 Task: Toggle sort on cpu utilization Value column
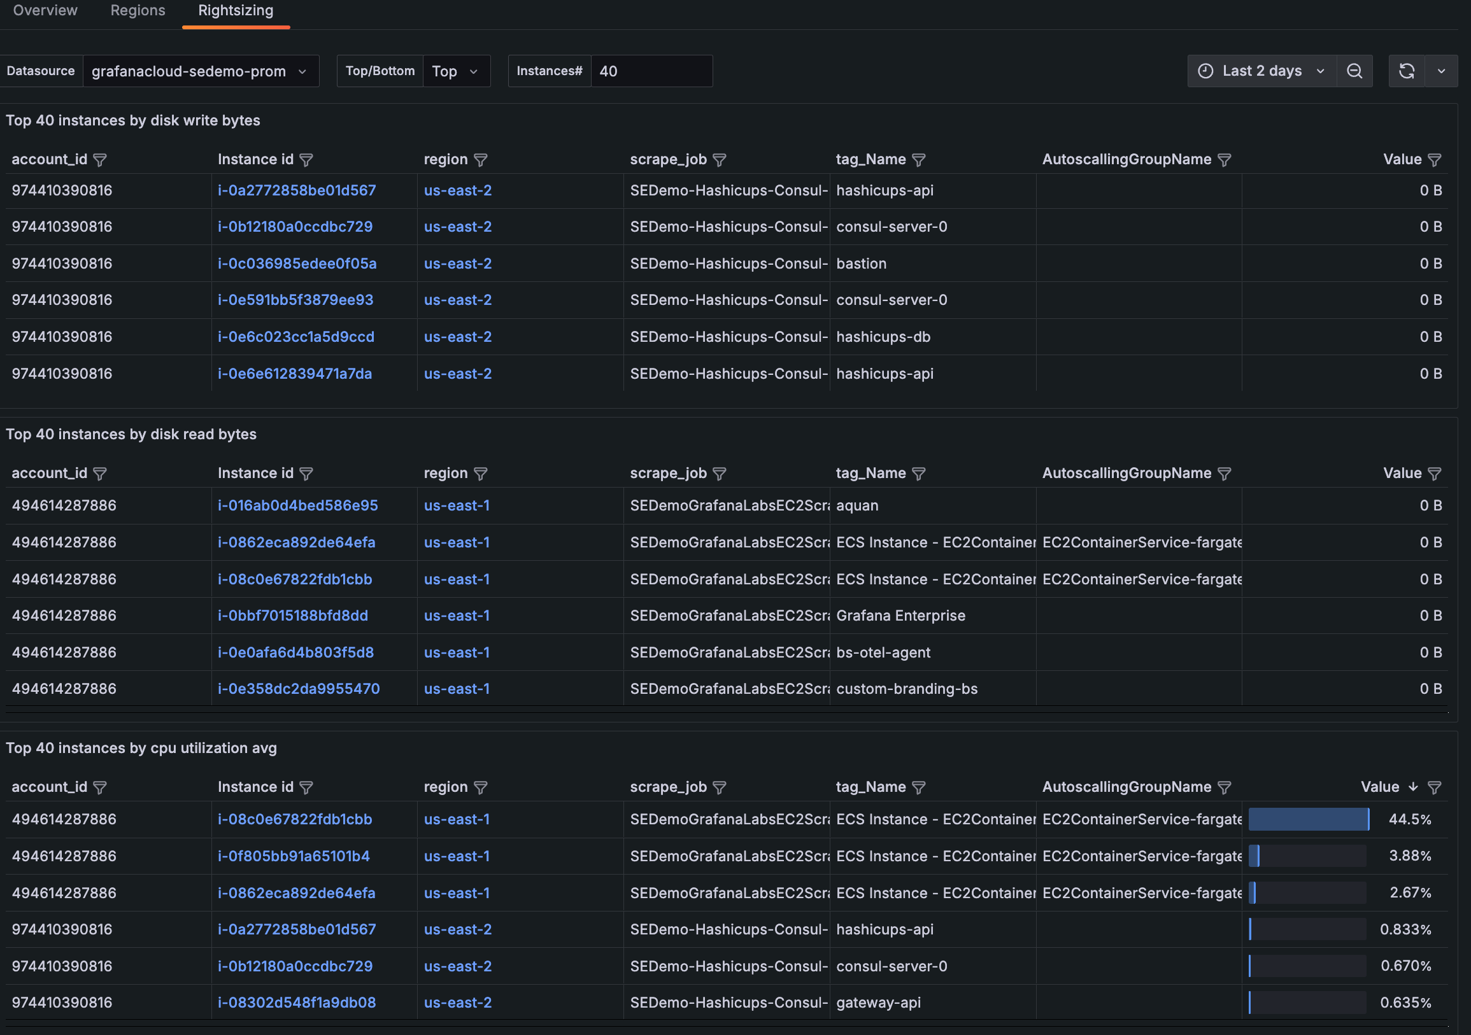1388,787
